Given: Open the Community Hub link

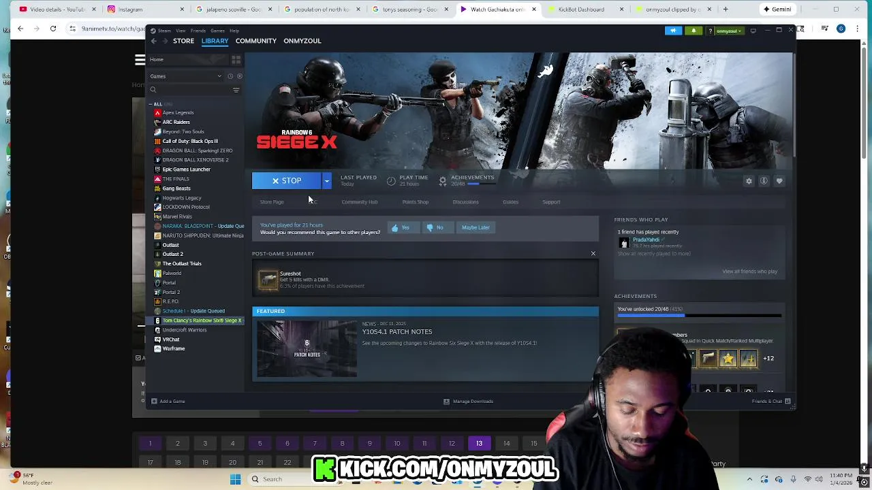Looking at the screenshot, I should 360,202.
